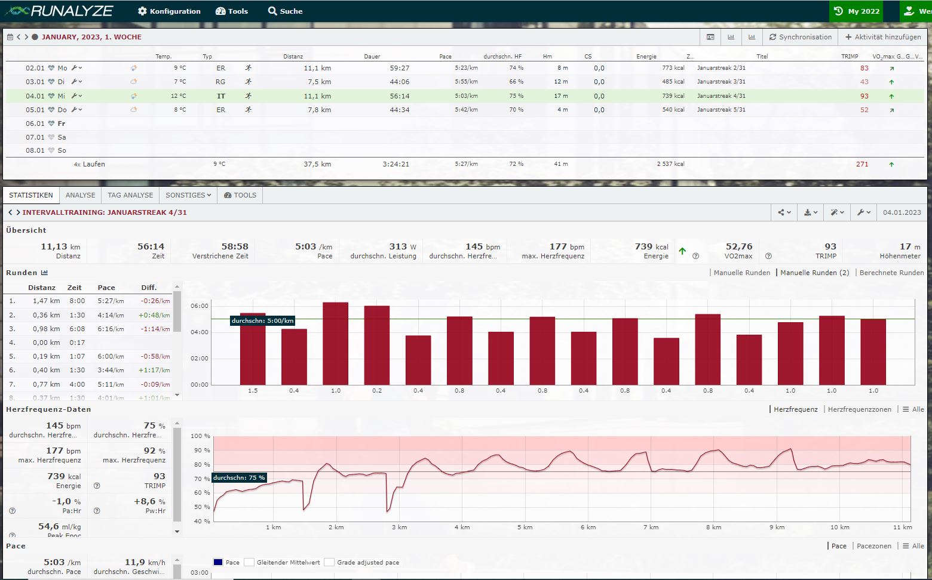This screenshot has width=932, height=580.
Task: Open the chart icon beside Runden heading
Action: pos(44,273)
